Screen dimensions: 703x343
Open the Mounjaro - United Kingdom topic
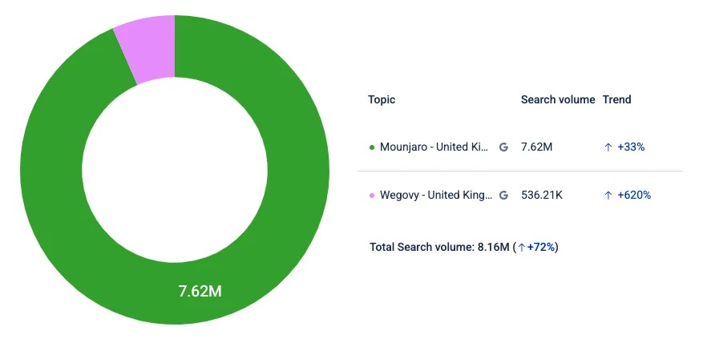click(434, 147)
